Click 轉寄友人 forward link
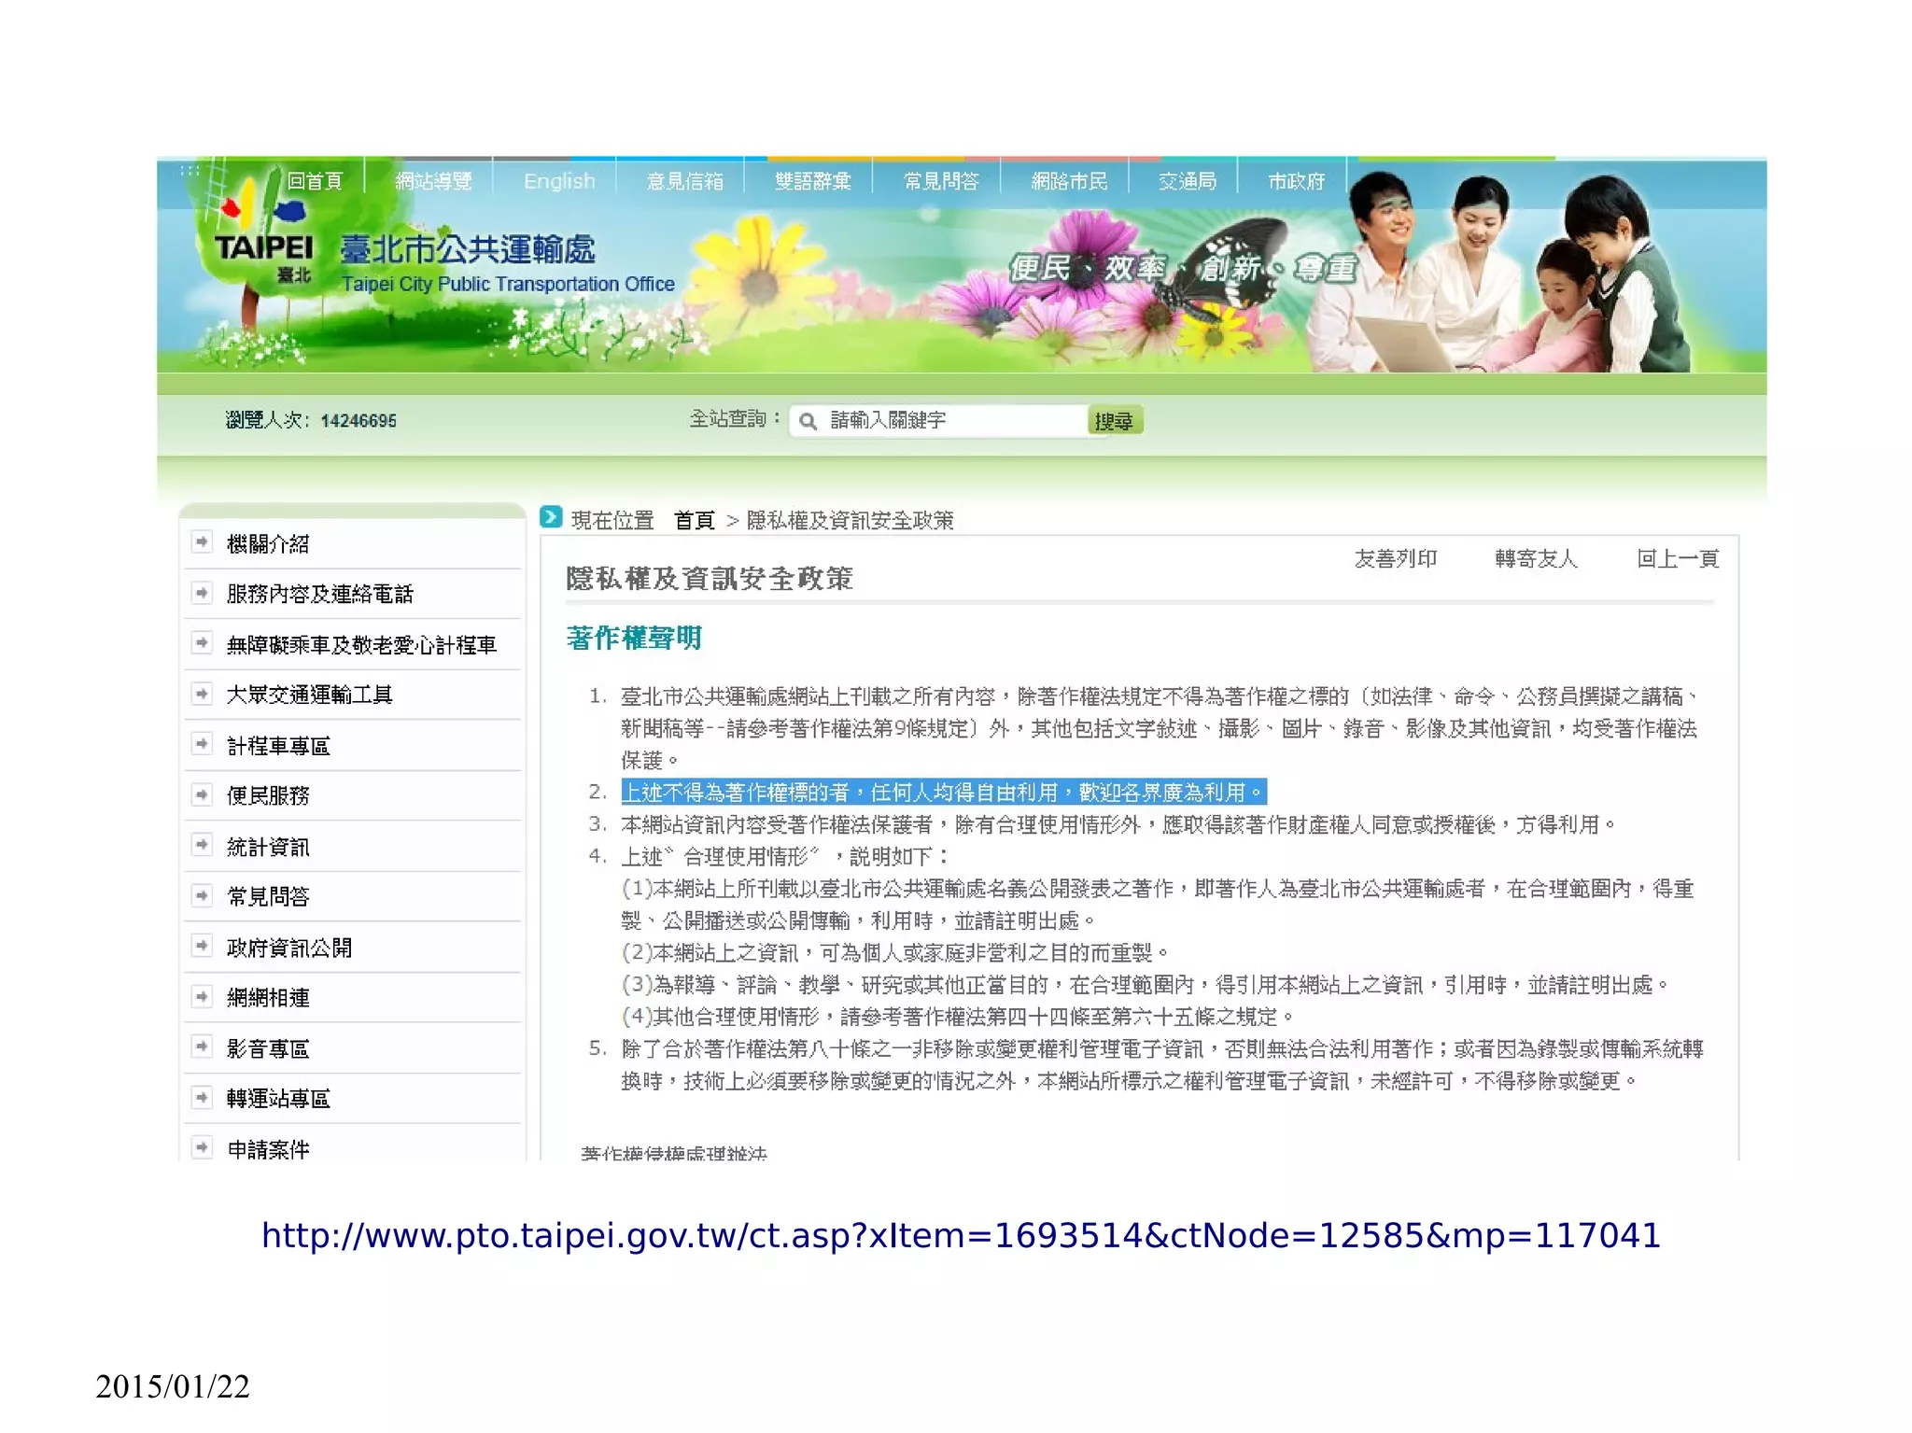Image resolution: width=1912 pixels, height=1433 pixels. click(x=1536, y=558)
